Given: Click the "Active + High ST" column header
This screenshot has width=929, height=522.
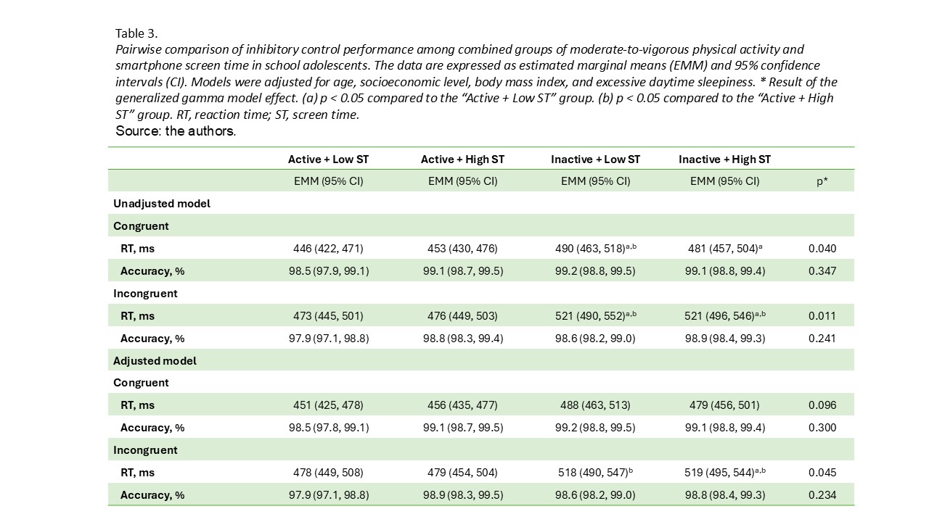Looking at the screenshot, I should coord(462,159).
